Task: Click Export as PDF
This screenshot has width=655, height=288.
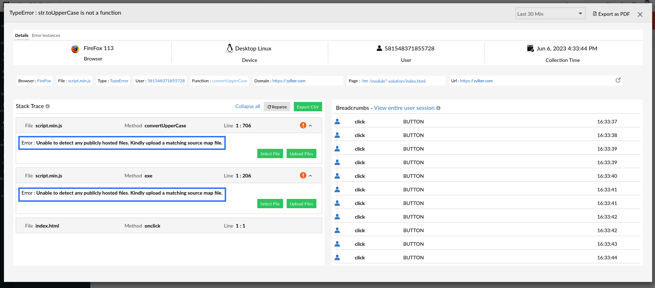Action: (611, 14)
